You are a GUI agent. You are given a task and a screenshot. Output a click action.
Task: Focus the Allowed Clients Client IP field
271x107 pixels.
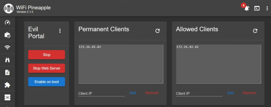pyautogui.click(x=199, y=94)
